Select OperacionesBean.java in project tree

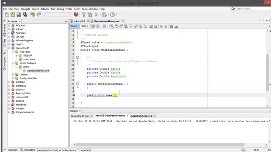click(38, 71)
